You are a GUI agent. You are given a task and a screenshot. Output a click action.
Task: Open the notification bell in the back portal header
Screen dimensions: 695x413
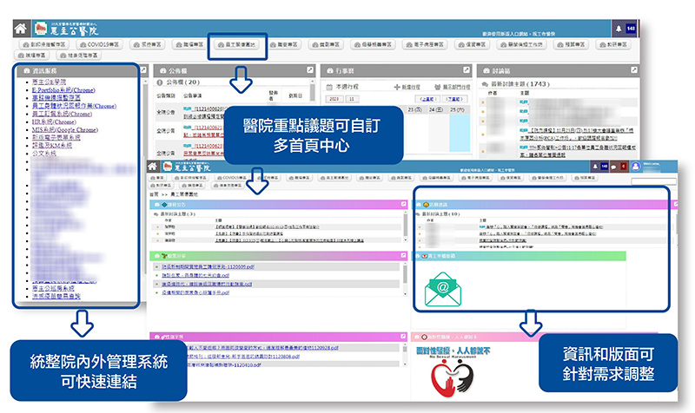click(619, 29)
